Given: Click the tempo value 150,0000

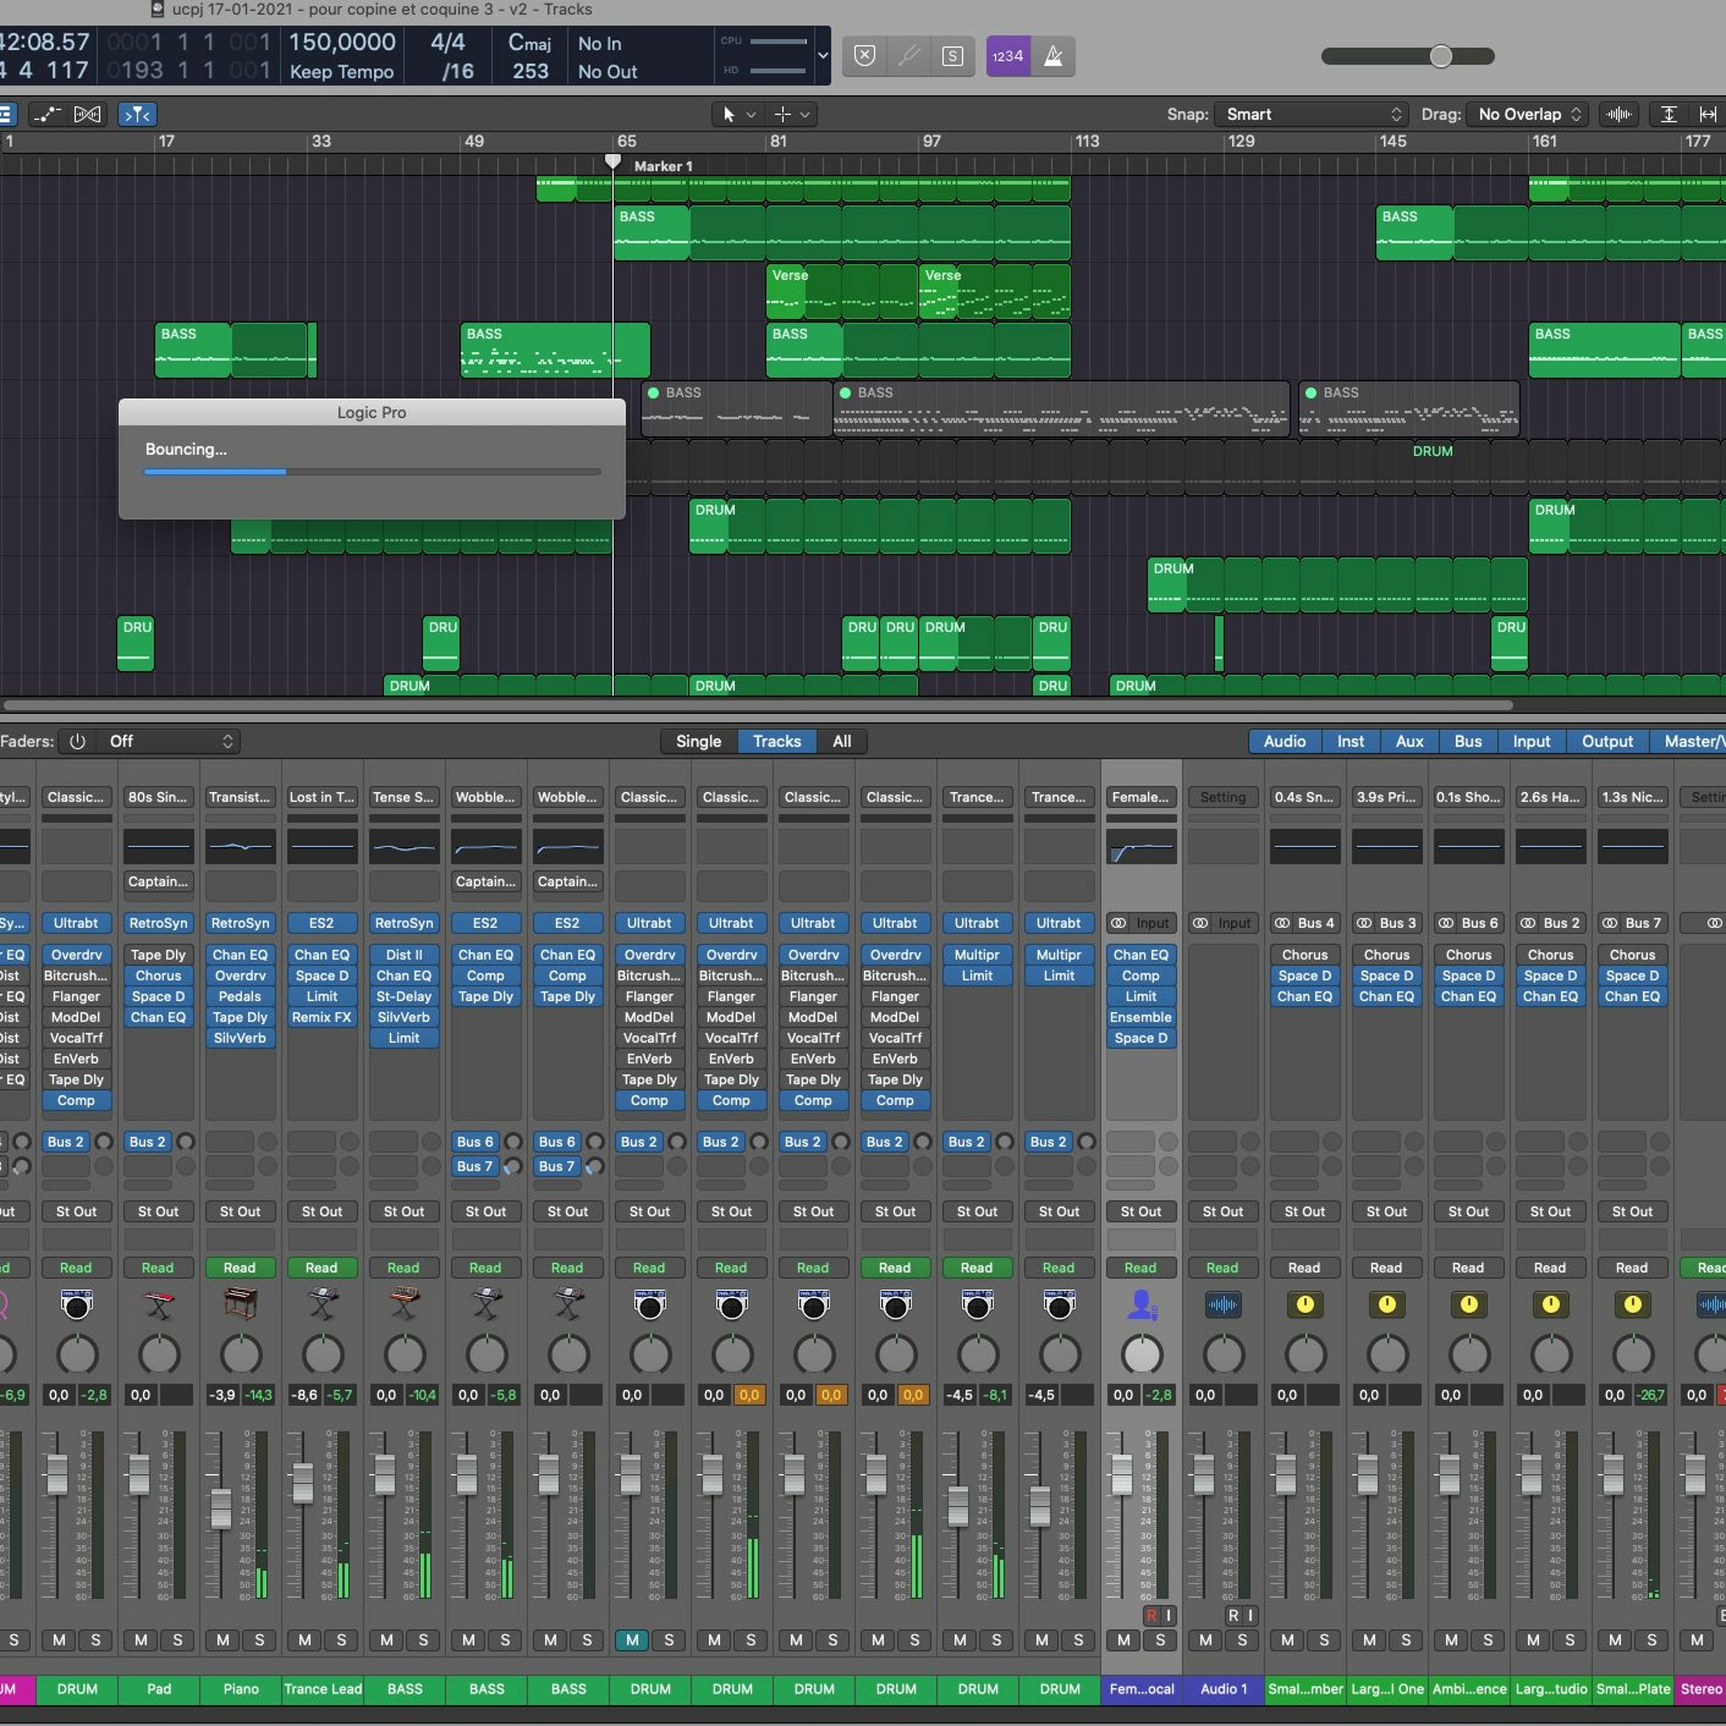Looking at the screenshot, I should [341, 42].
